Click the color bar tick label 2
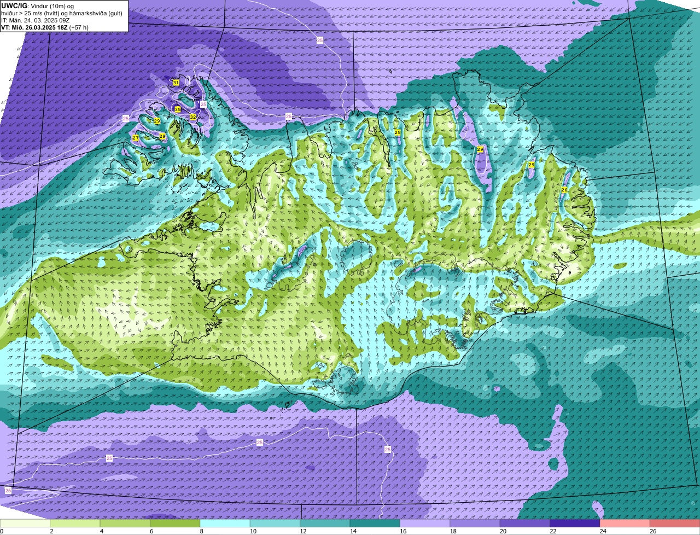 point(51,531)
